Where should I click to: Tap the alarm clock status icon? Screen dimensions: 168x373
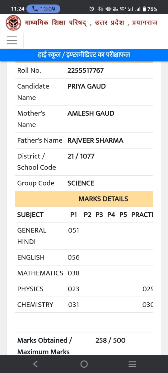point(91,9)
